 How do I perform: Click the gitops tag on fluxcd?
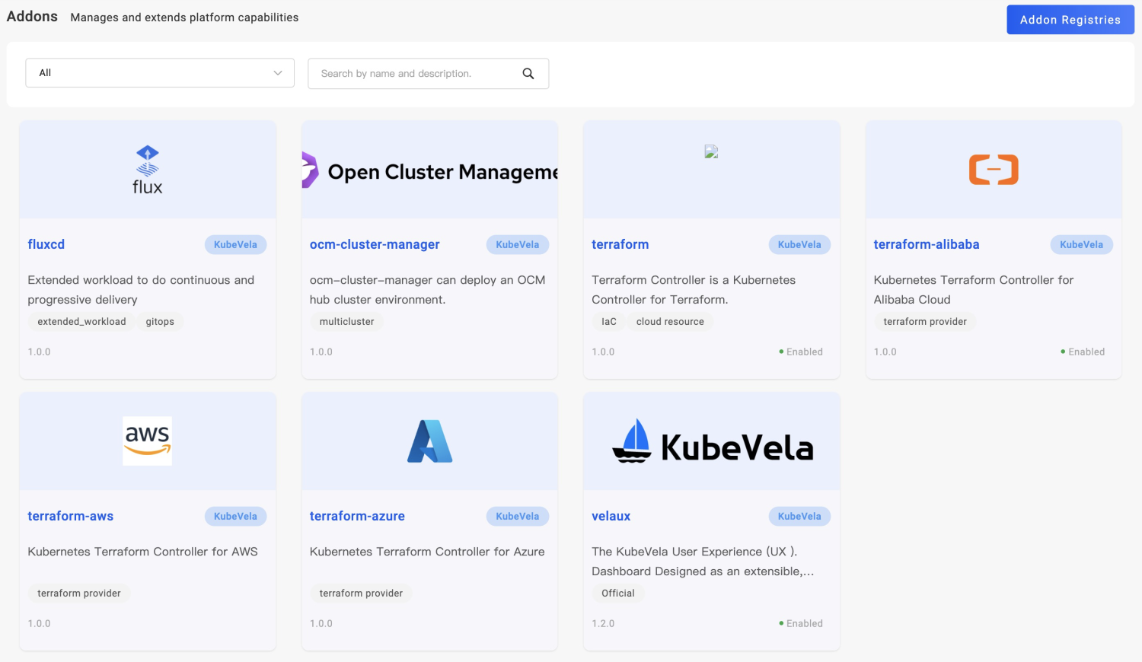(160, 322)
